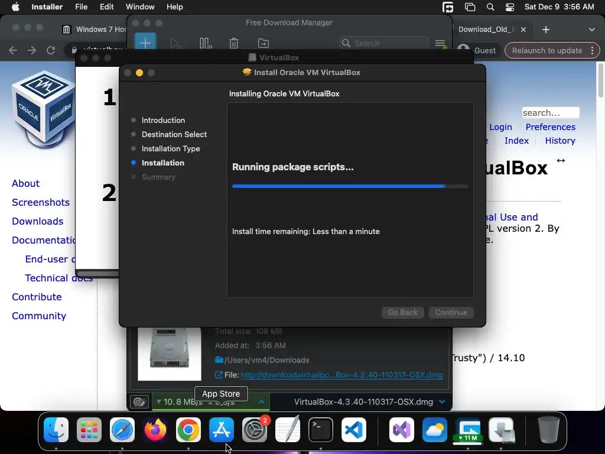605x454 pixels.
Task: Expand the browser tab list chevron
Action: [x=591, y=30]
